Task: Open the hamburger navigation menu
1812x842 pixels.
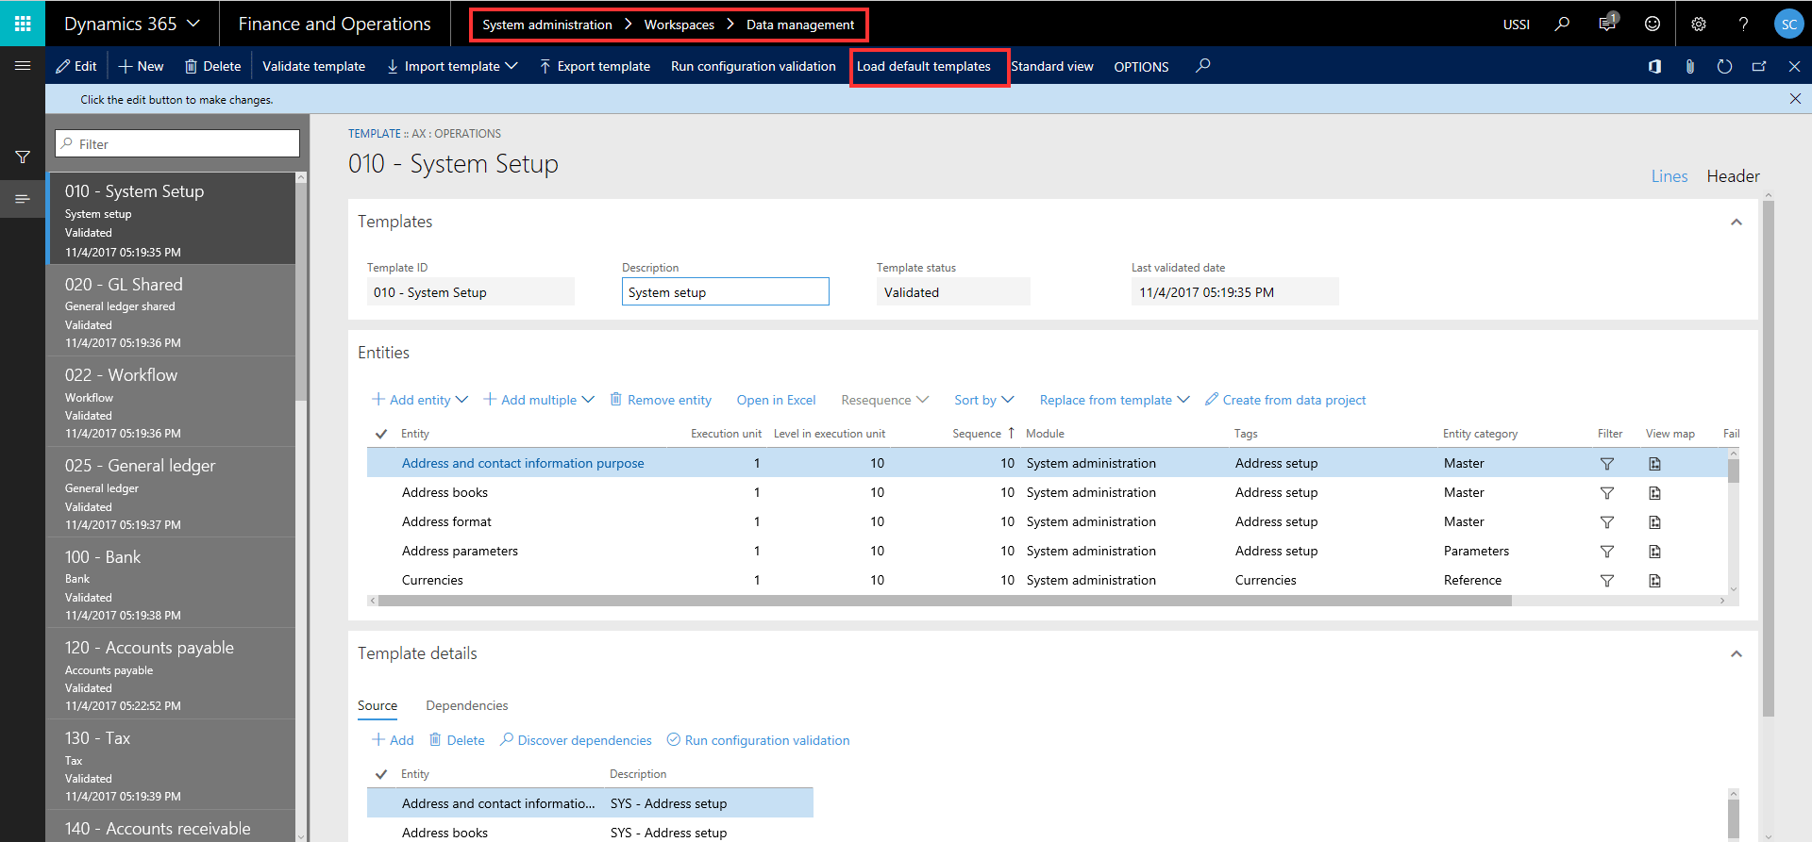Action: (23, 66)
